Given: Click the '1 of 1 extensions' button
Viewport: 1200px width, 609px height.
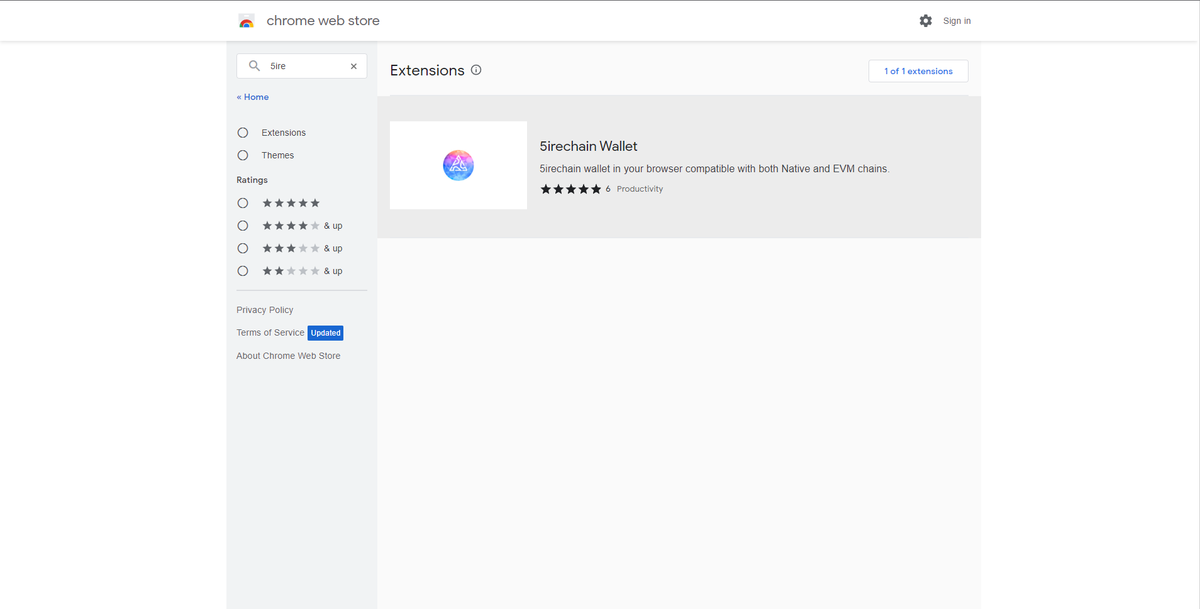Looking at the screenshot, I should tap(918, 71).
